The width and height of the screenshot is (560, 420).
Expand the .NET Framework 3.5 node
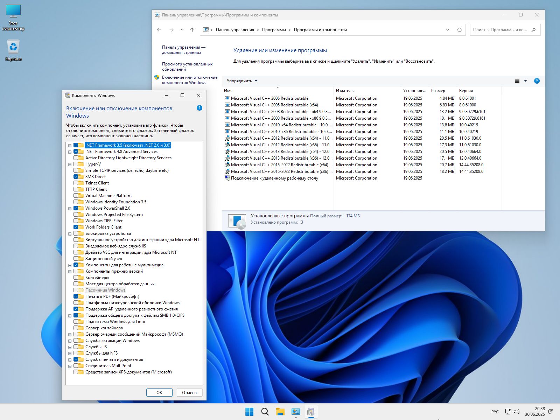point(70,146)
